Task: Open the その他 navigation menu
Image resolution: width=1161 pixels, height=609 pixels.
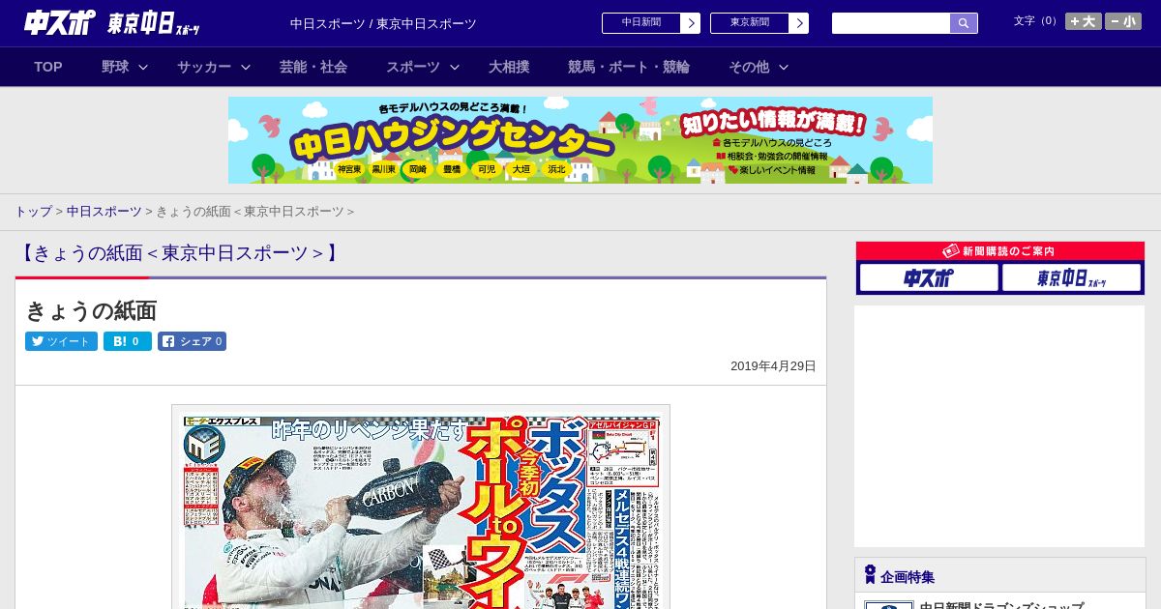Action: click(749, 67)
